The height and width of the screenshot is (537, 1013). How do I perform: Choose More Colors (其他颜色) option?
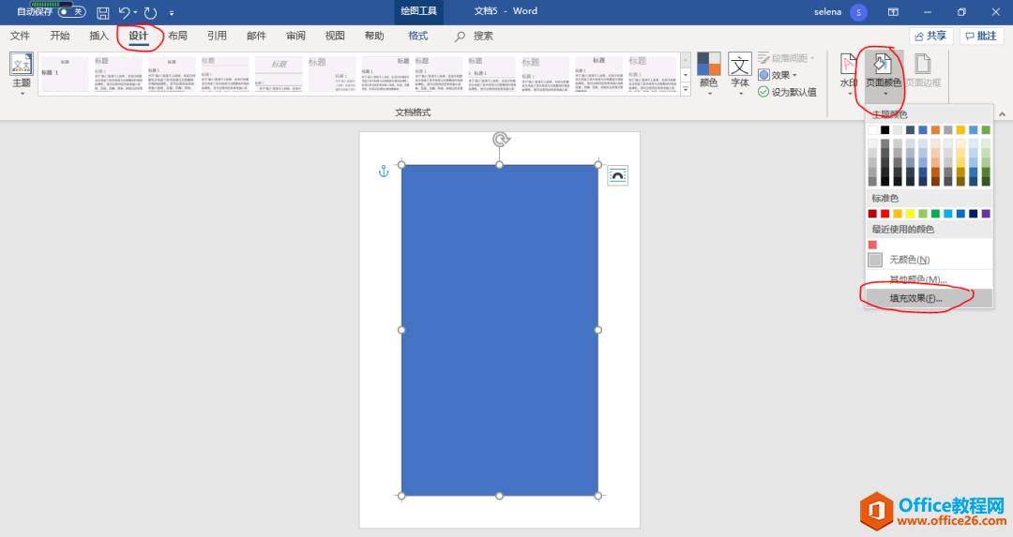click(917, 279)
